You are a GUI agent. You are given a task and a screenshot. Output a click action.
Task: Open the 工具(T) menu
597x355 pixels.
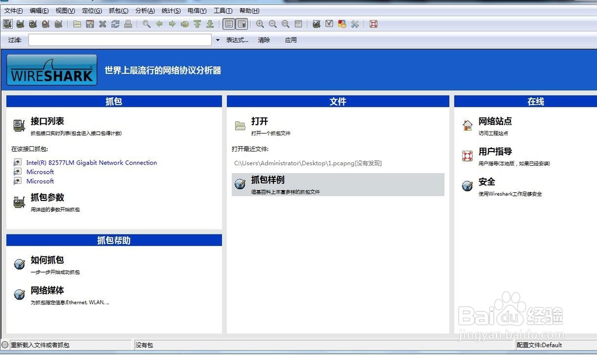coord(223,11)
